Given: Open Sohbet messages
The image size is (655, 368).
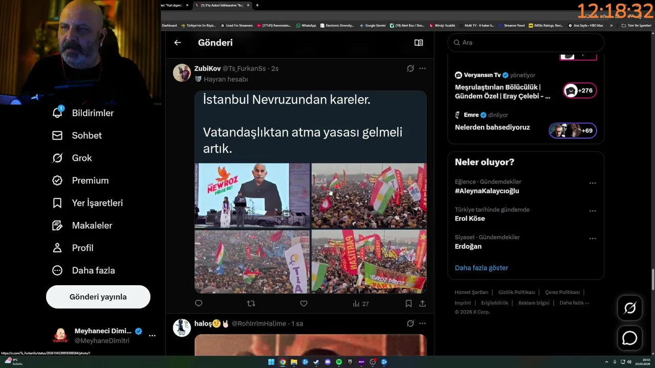Looking at the screenshot, I should click(x=77, y=135).
